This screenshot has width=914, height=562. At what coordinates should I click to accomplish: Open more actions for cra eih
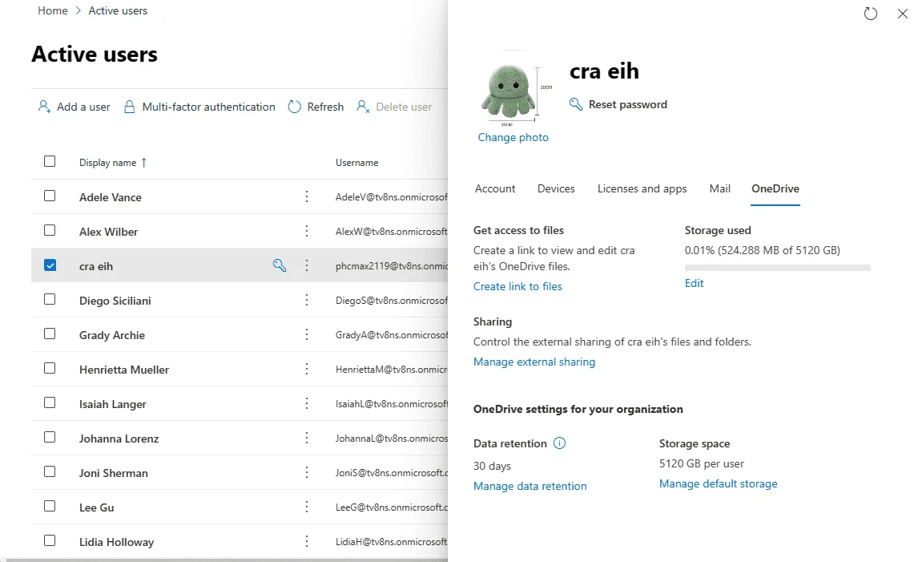[307, 265]
